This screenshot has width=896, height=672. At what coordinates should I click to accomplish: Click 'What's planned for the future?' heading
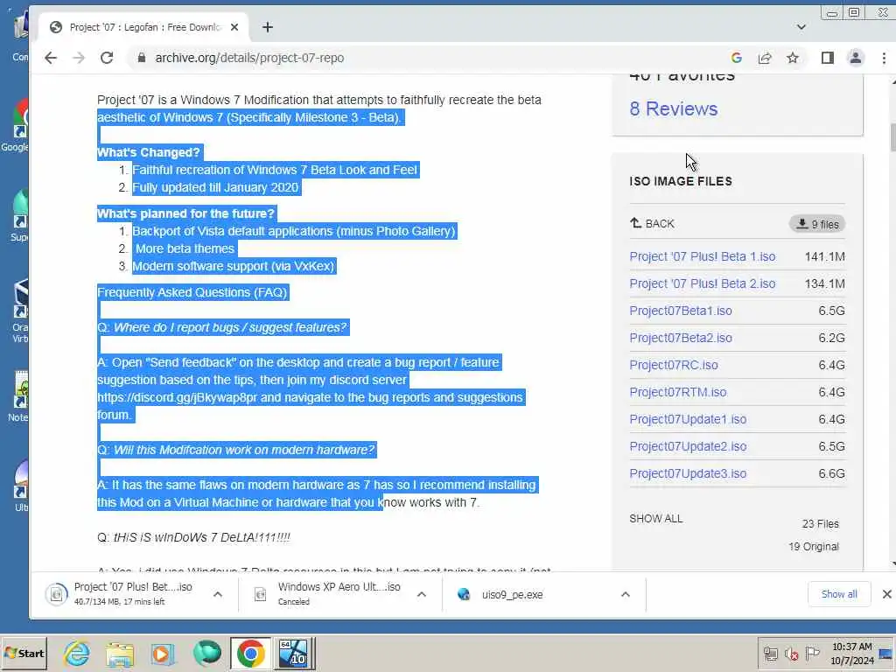185,213
